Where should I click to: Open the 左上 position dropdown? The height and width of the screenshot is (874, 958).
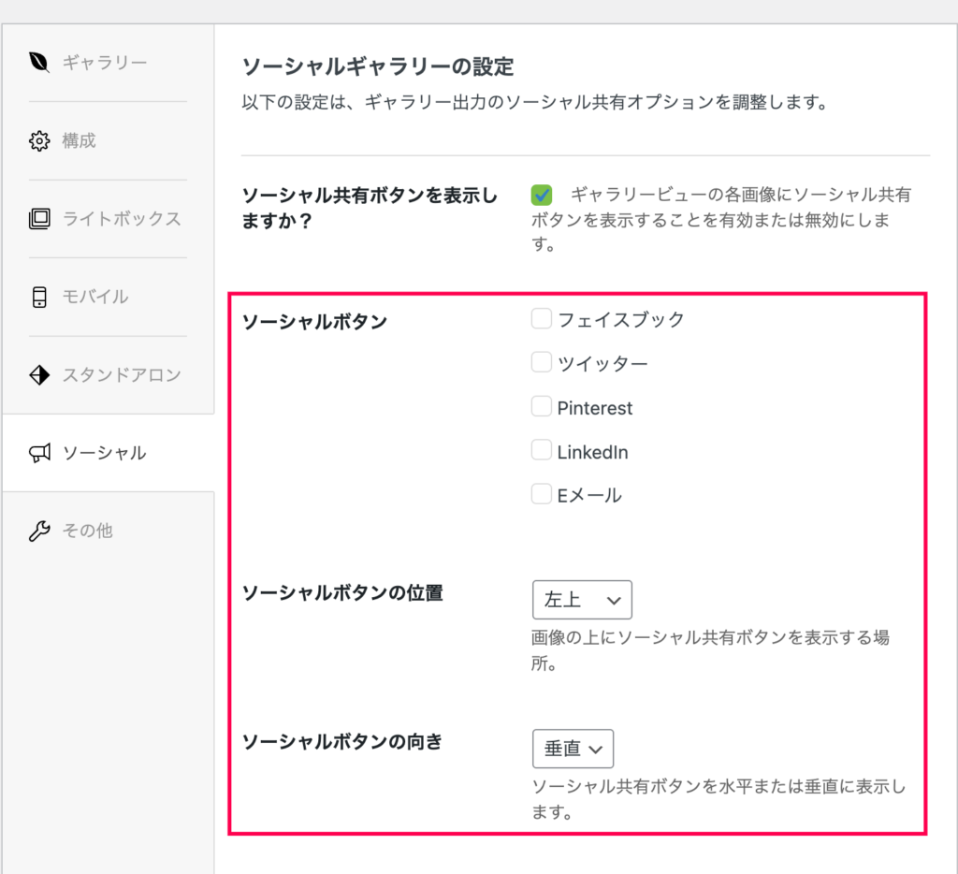pyautogui.click(x=582, y=600)
